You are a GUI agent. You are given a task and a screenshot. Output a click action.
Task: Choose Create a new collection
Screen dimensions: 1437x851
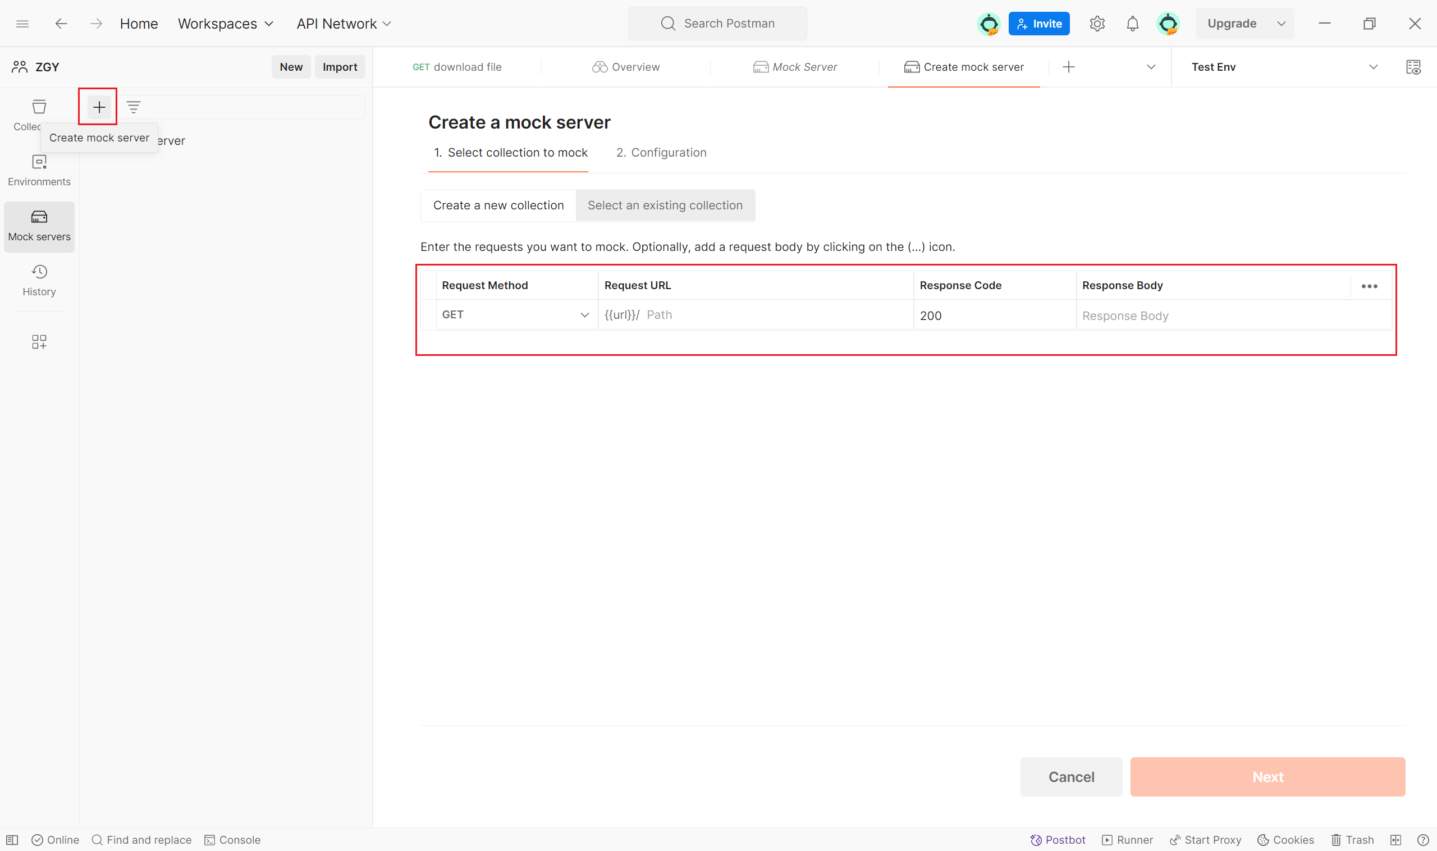498,205
